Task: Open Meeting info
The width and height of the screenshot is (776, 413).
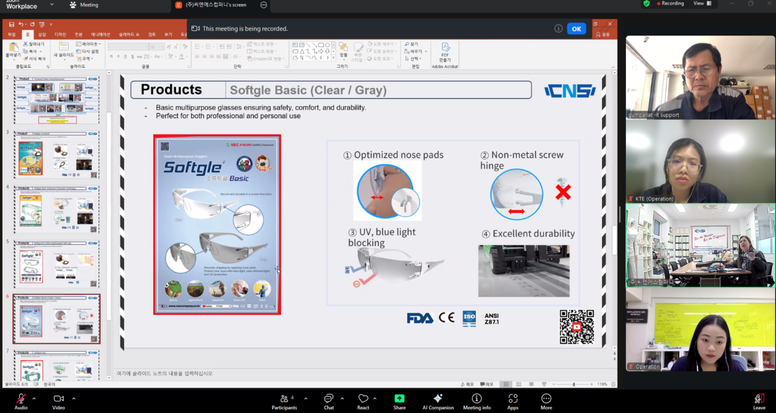Action: tap(477, 399)
